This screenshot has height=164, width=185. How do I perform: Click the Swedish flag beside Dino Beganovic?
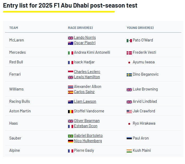[x=129, y=75]
